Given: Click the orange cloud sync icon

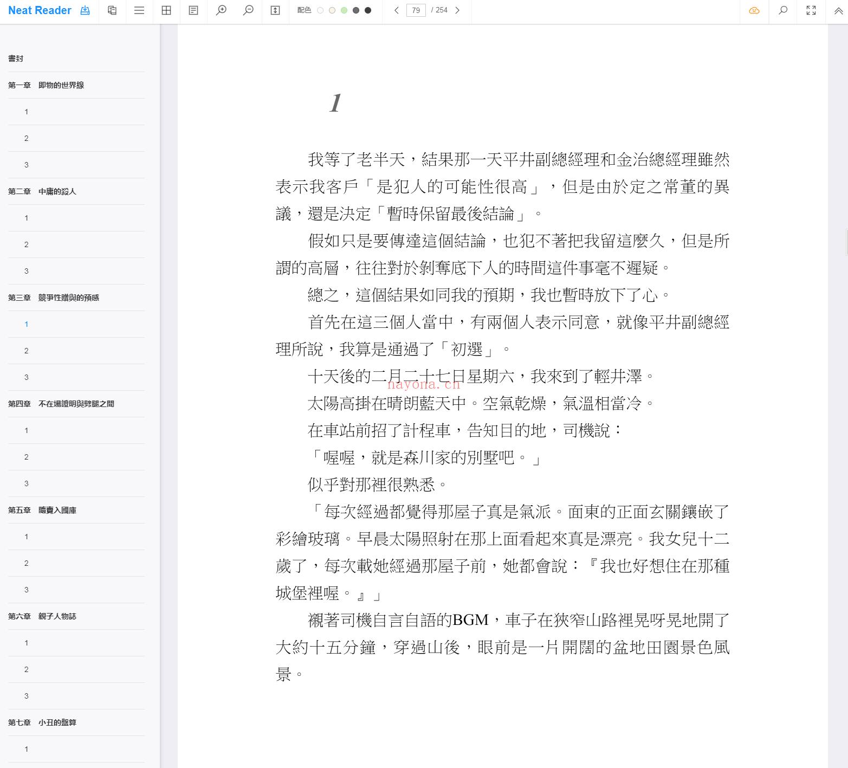Looking at the screenshot, I should pos(754,10).
